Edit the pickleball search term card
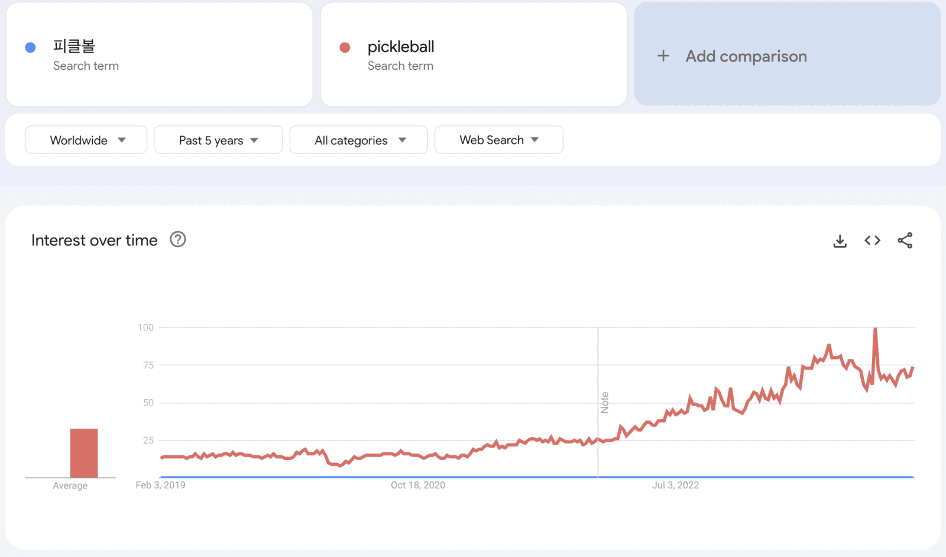The width and height of the screenshot is (946, 557). click(x=401, y=47)
